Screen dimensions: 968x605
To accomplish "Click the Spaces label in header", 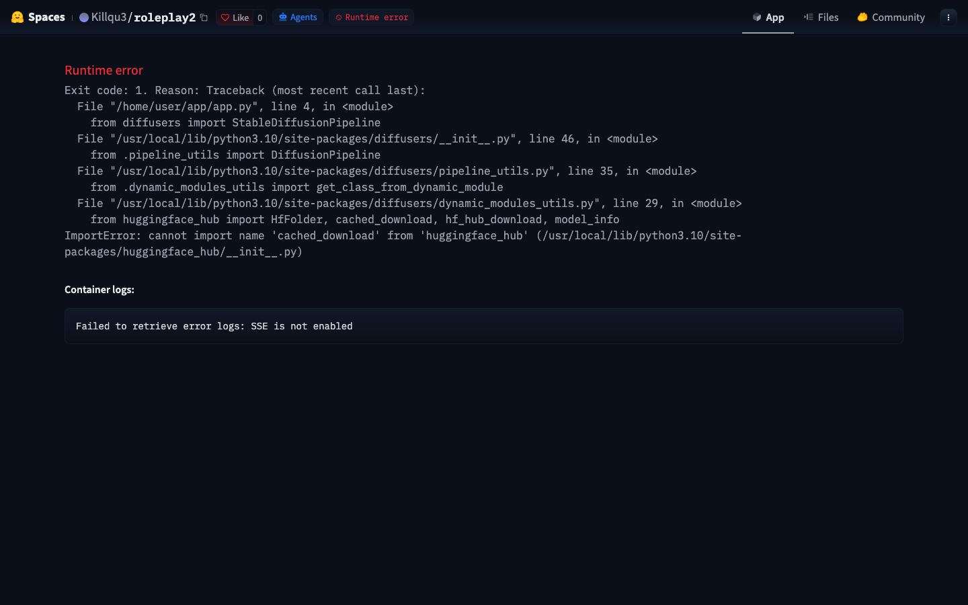I will point(46,17).
